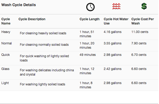The image size is (159, 104).
Task: Click the 11.00 cents cost value
Action: tap(140, 32)
